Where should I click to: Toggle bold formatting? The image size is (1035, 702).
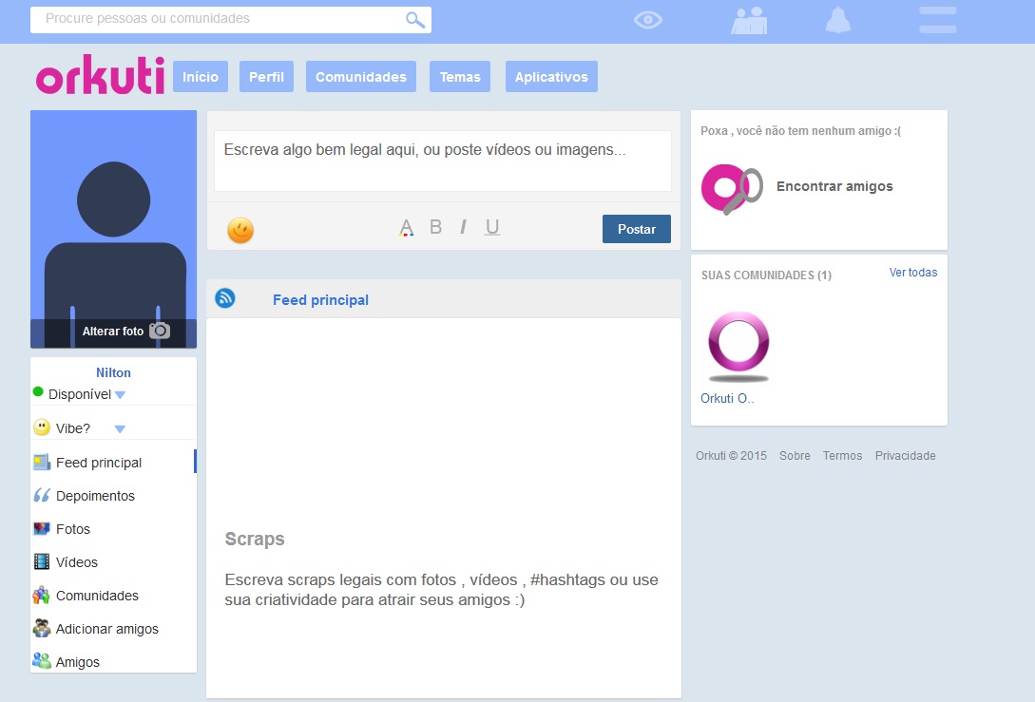(x=435, y=227)
